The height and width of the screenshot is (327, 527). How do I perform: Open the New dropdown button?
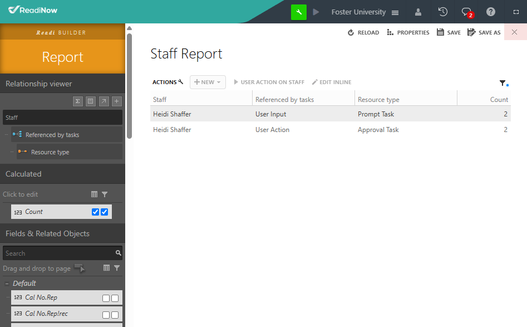208,82
